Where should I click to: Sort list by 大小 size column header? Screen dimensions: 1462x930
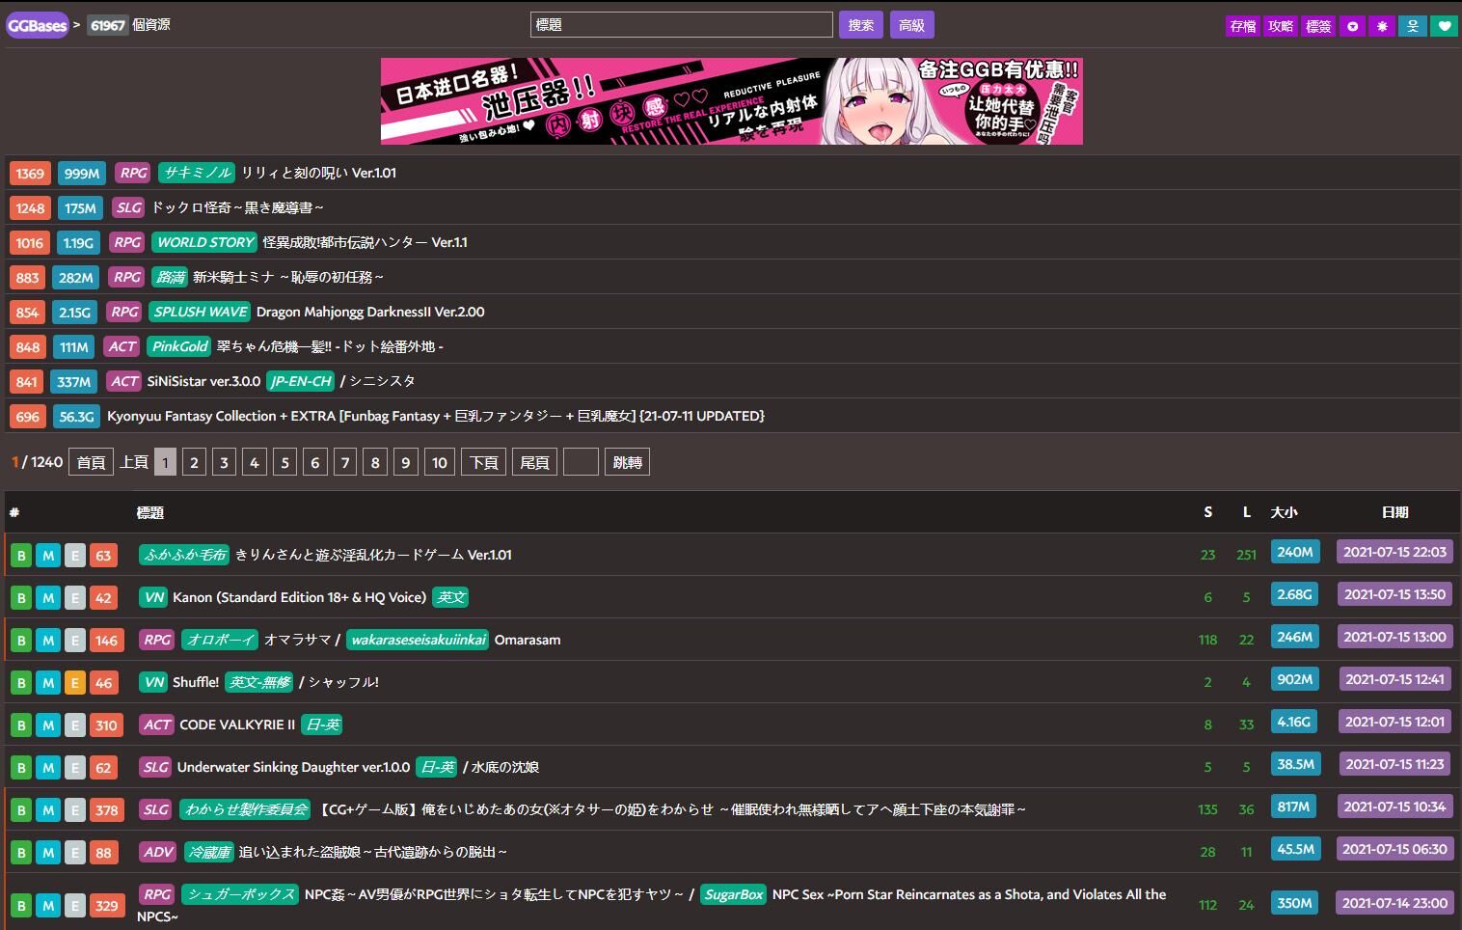(1284, 512)
